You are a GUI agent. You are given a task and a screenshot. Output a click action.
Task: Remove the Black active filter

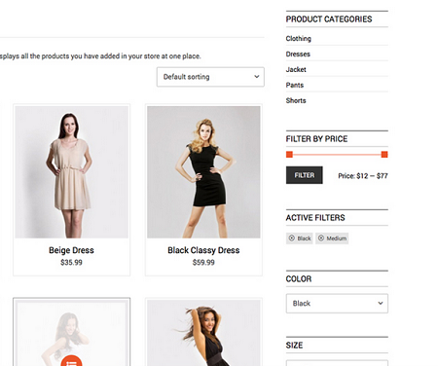[x=299, y=238]
